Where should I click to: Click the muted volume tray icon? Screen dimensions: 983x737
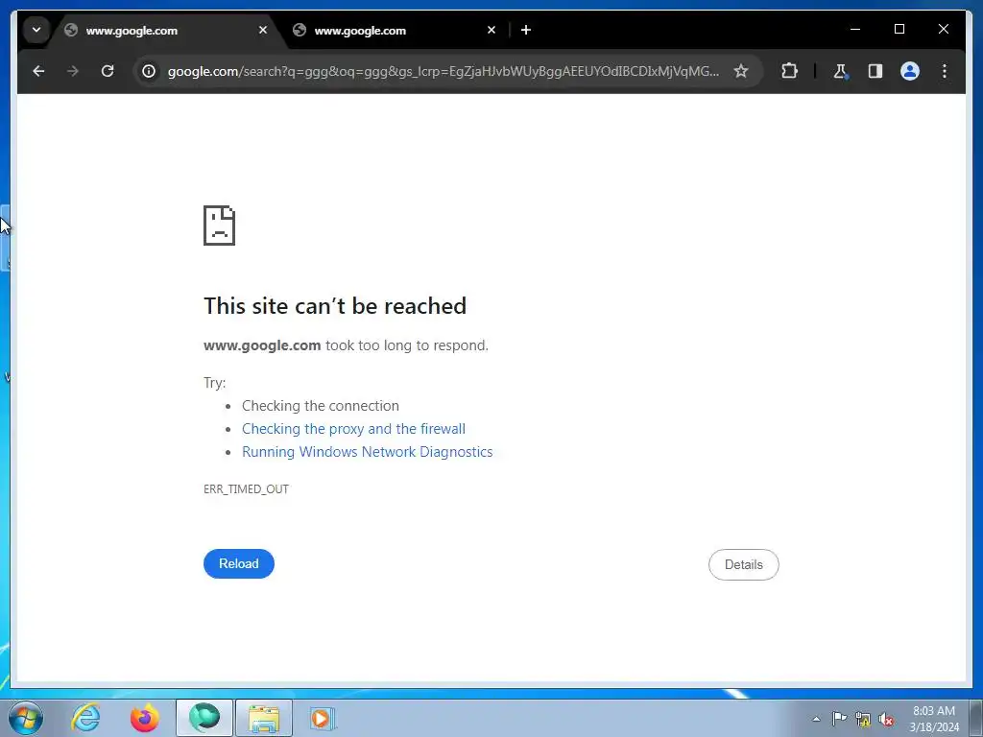click(886, 720)
